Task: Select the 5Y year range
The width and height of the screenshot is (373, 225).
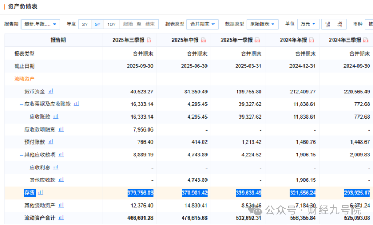Action: [98, 24]
